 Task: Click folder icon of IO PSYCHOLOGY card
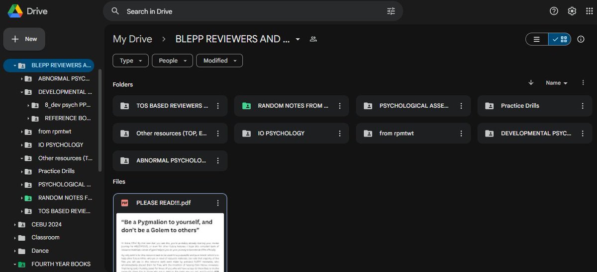(246, 133)
